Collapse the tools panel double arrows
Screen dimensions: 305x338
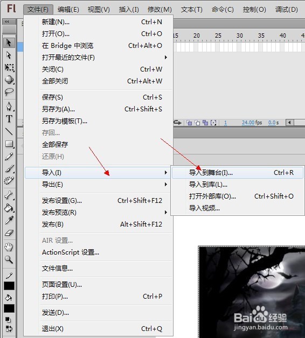(x=7, y=22)
